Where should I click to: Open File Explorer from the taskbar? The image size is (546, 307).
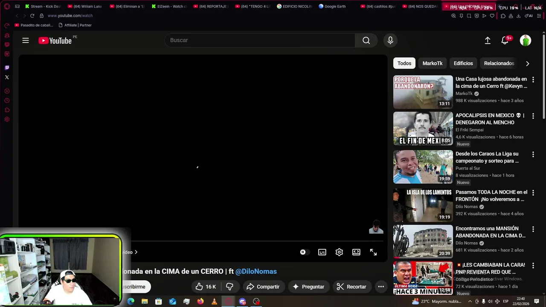click(145, 301)
